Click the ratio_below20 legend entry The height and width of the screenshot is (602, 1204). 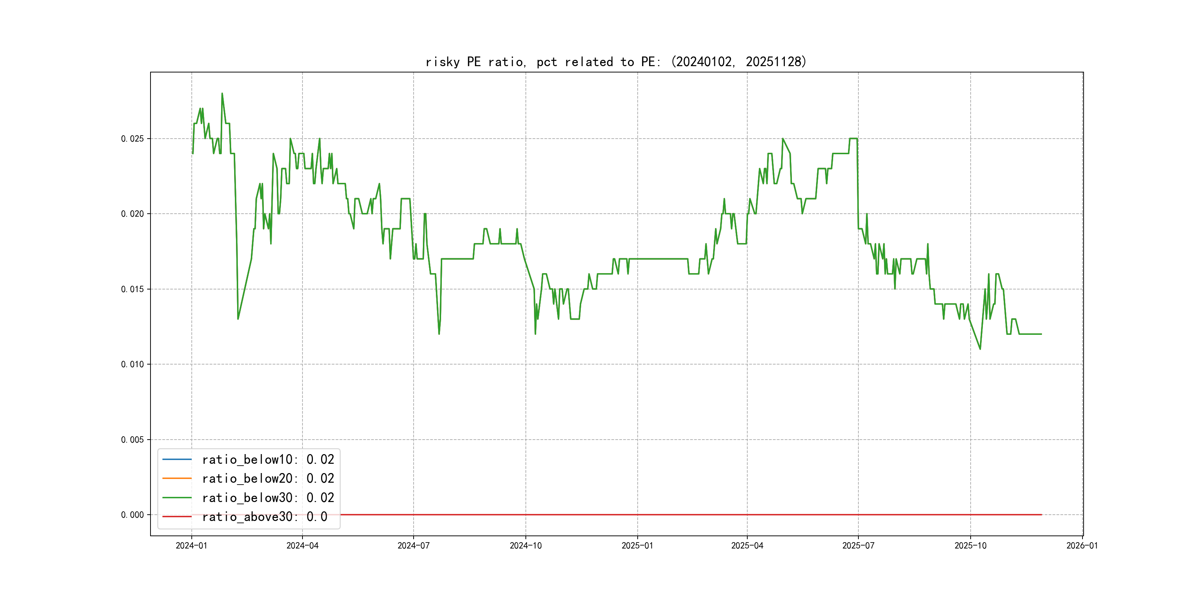click(268, 479)
